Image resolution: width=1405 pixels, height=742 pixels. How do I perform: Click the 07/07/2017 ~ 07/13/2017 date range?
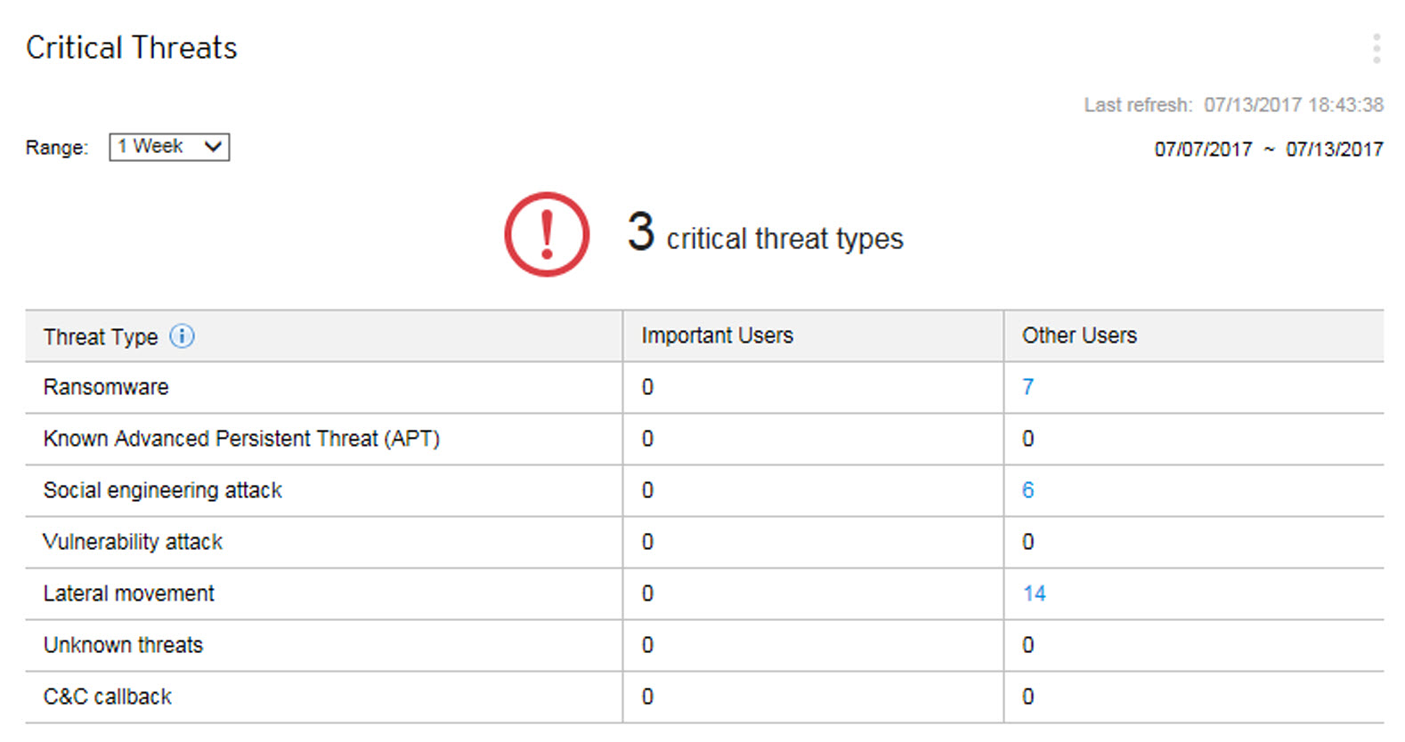(1268, 149)
